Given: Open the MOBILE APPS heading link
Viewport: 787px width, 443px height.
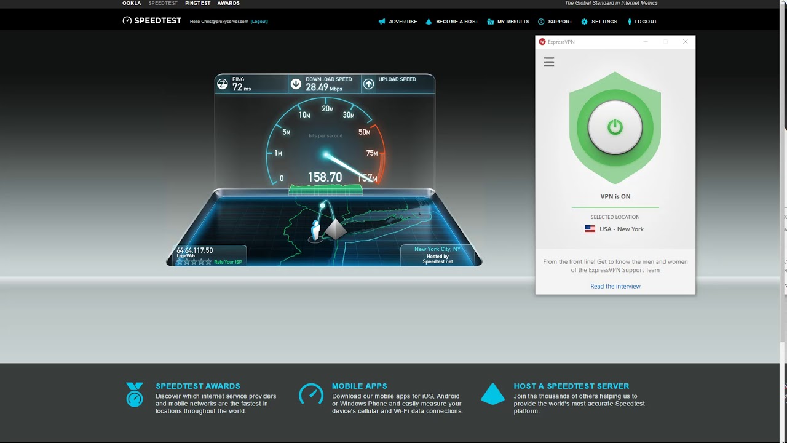Looking at the screenshot, I should tap(360, 386).
